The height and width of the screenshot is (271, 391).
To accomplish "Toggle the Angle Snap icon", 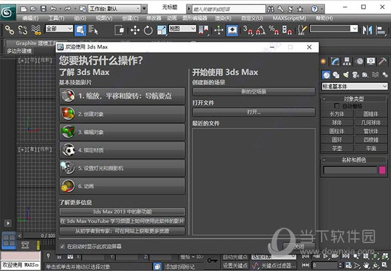I will [x=261, y=30].
